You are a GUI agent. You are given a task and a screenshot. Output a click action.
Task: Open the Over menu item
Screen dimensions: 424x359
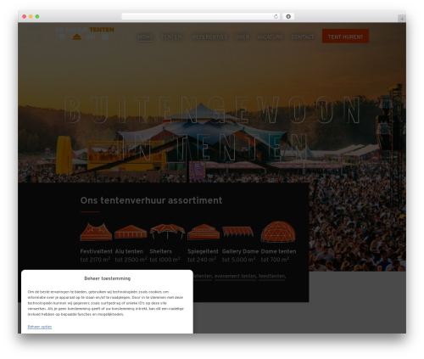tap(243, 37)
